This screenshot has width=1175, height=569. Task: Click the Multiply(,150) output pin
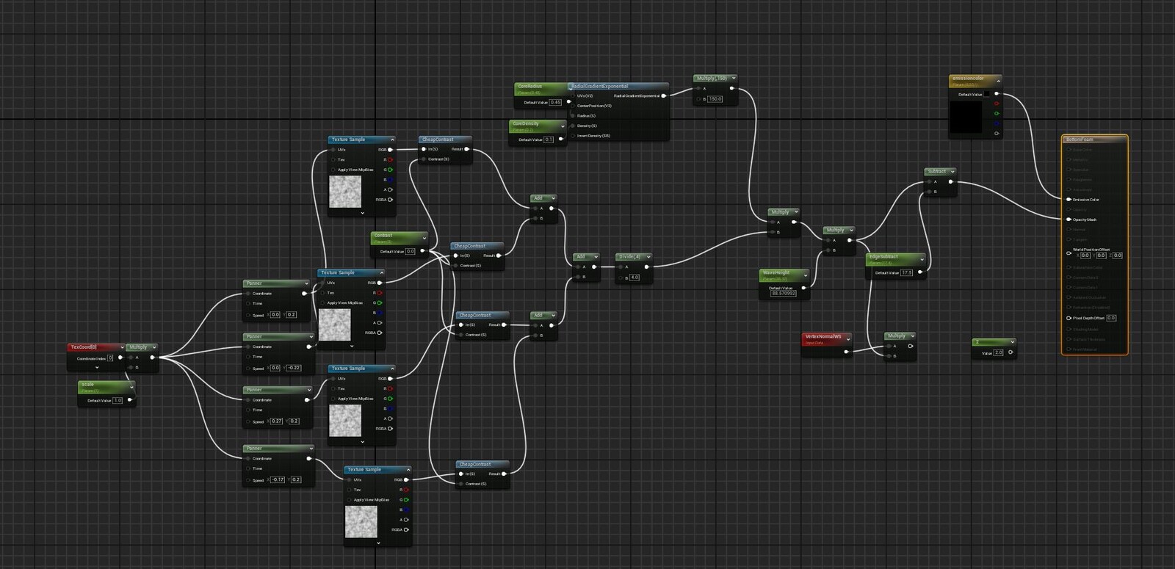[731, 89]
